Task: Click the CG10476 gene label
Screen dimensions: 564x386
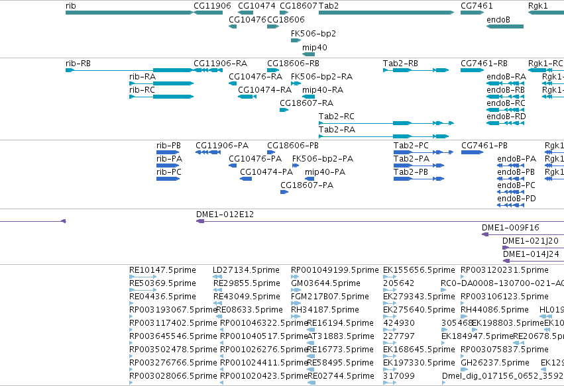Action: (x=247, y=20)
